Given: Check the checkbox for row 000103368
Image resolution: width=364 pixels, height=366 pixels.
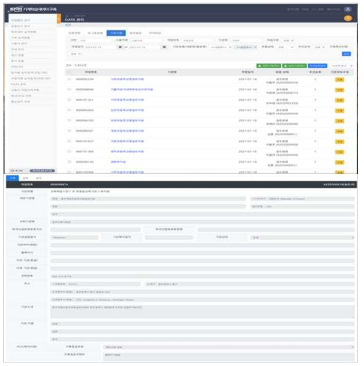Looking at the screenshot, I should coord(69,172).
